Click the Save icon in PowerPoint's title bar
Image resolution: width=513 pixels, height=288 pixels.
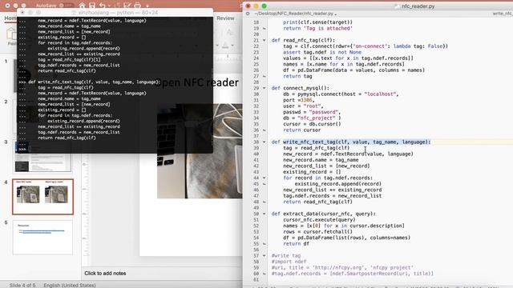coord(92,6)
